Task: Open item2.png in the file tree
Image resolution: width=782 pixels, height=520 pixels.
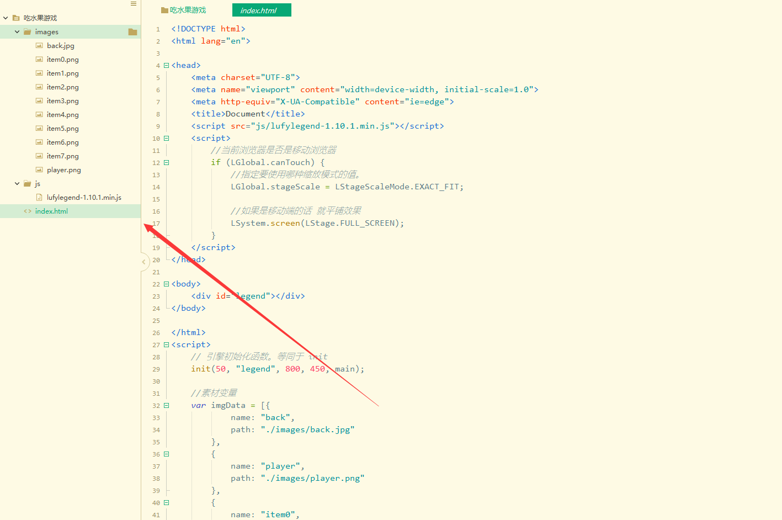Action: 63,87
